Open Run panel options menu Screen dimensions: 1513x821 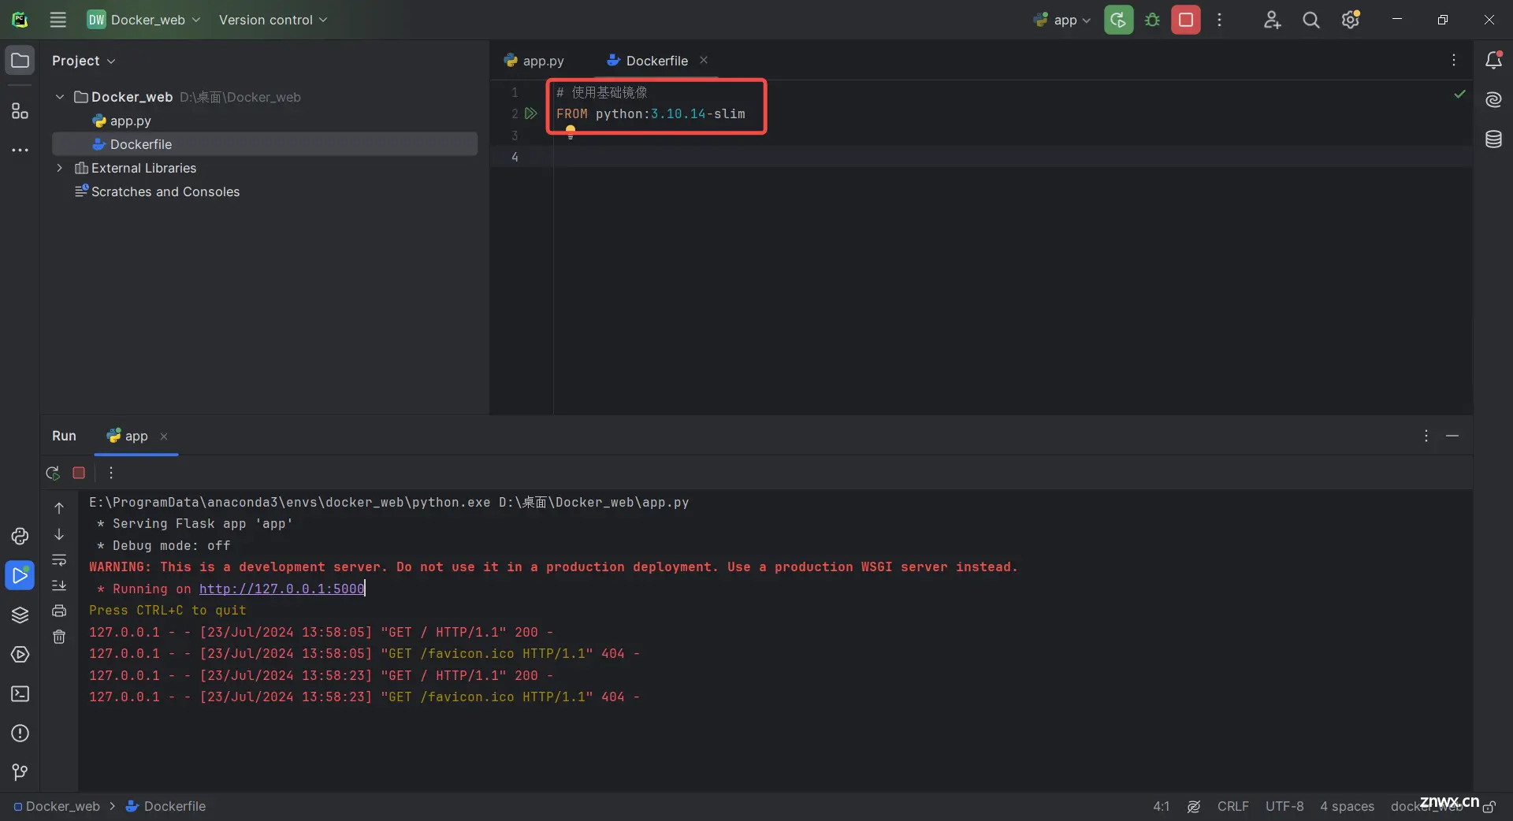[1426, 436]
